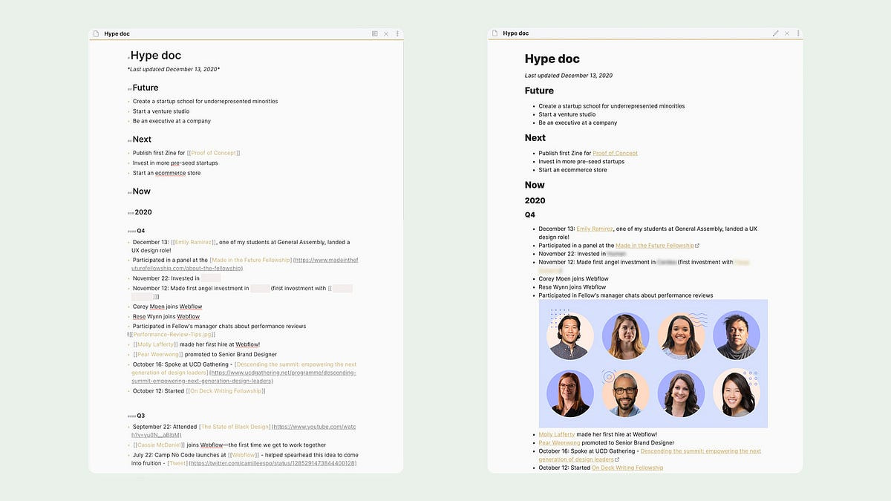Open more options in left Hype doc pane
Viewport: 891px width, 501px height.
pyautogui.click(x=397, y=33)
